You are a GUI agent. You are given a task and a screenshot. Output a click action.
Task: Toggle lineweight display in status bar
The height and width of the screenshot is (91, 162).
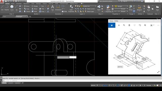[122, 85]
